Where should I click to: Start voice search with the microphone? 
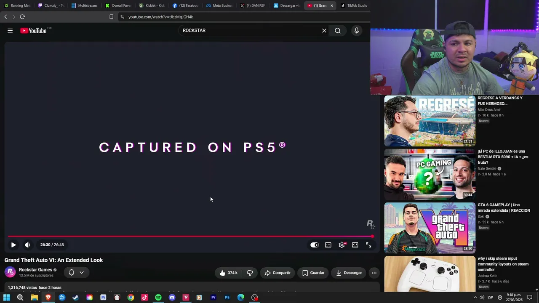tap(357, 30)
